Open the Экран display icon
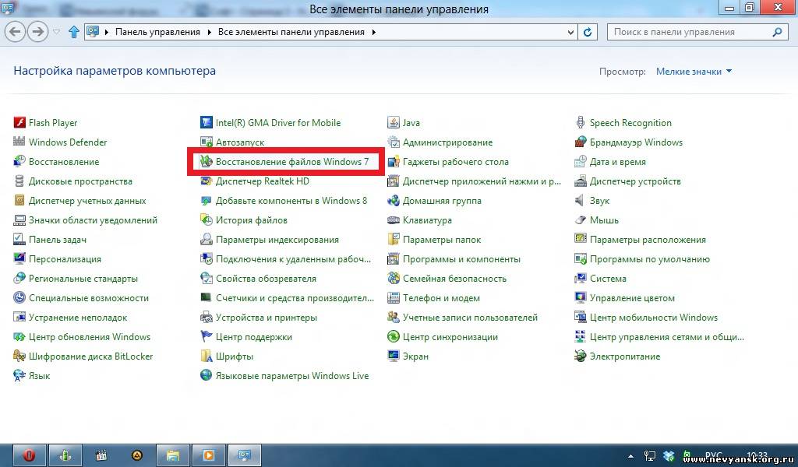The height and width of the screenshot is (467, 798). pyautogui.click(x=394, y=356)
